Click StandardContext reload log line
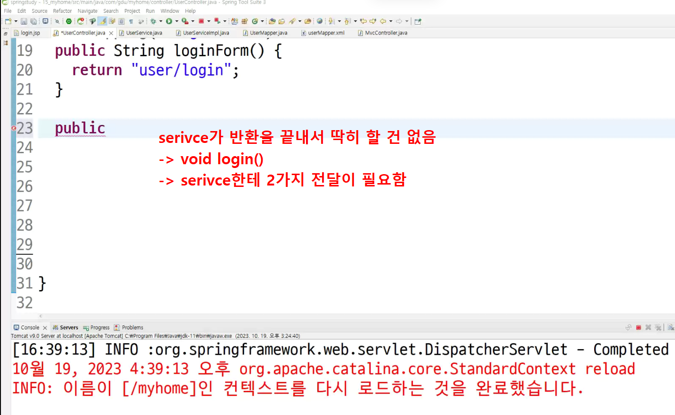The width and height of the screenshot is (675, 415). tap(324, 369)
